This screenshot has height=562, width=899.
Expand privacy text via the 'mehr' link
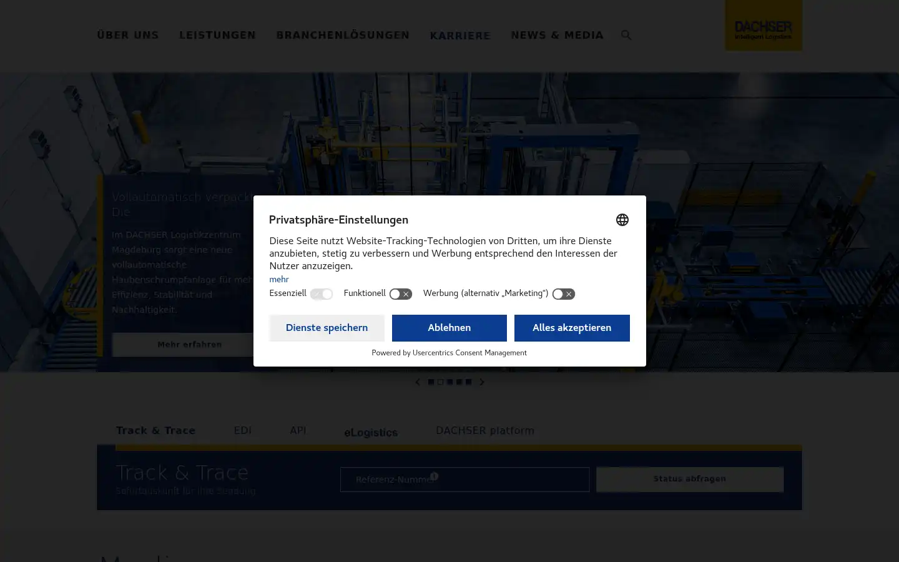(x=279, y=279)
